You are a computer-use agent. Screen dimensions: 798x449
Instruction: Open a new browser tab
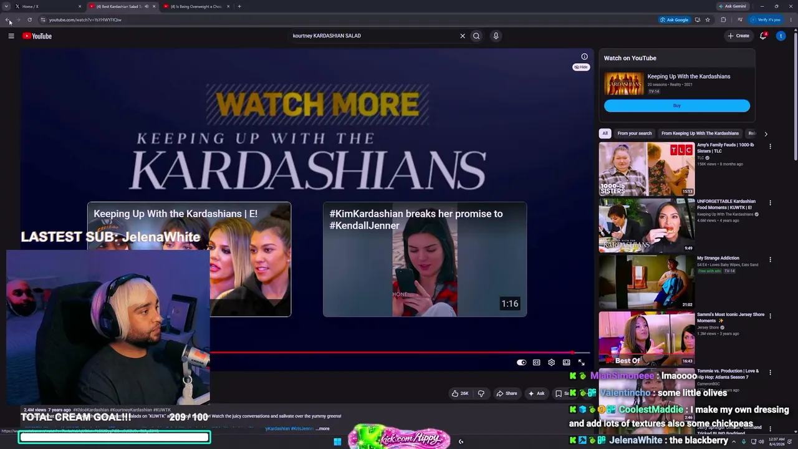[x=239, y=6]
